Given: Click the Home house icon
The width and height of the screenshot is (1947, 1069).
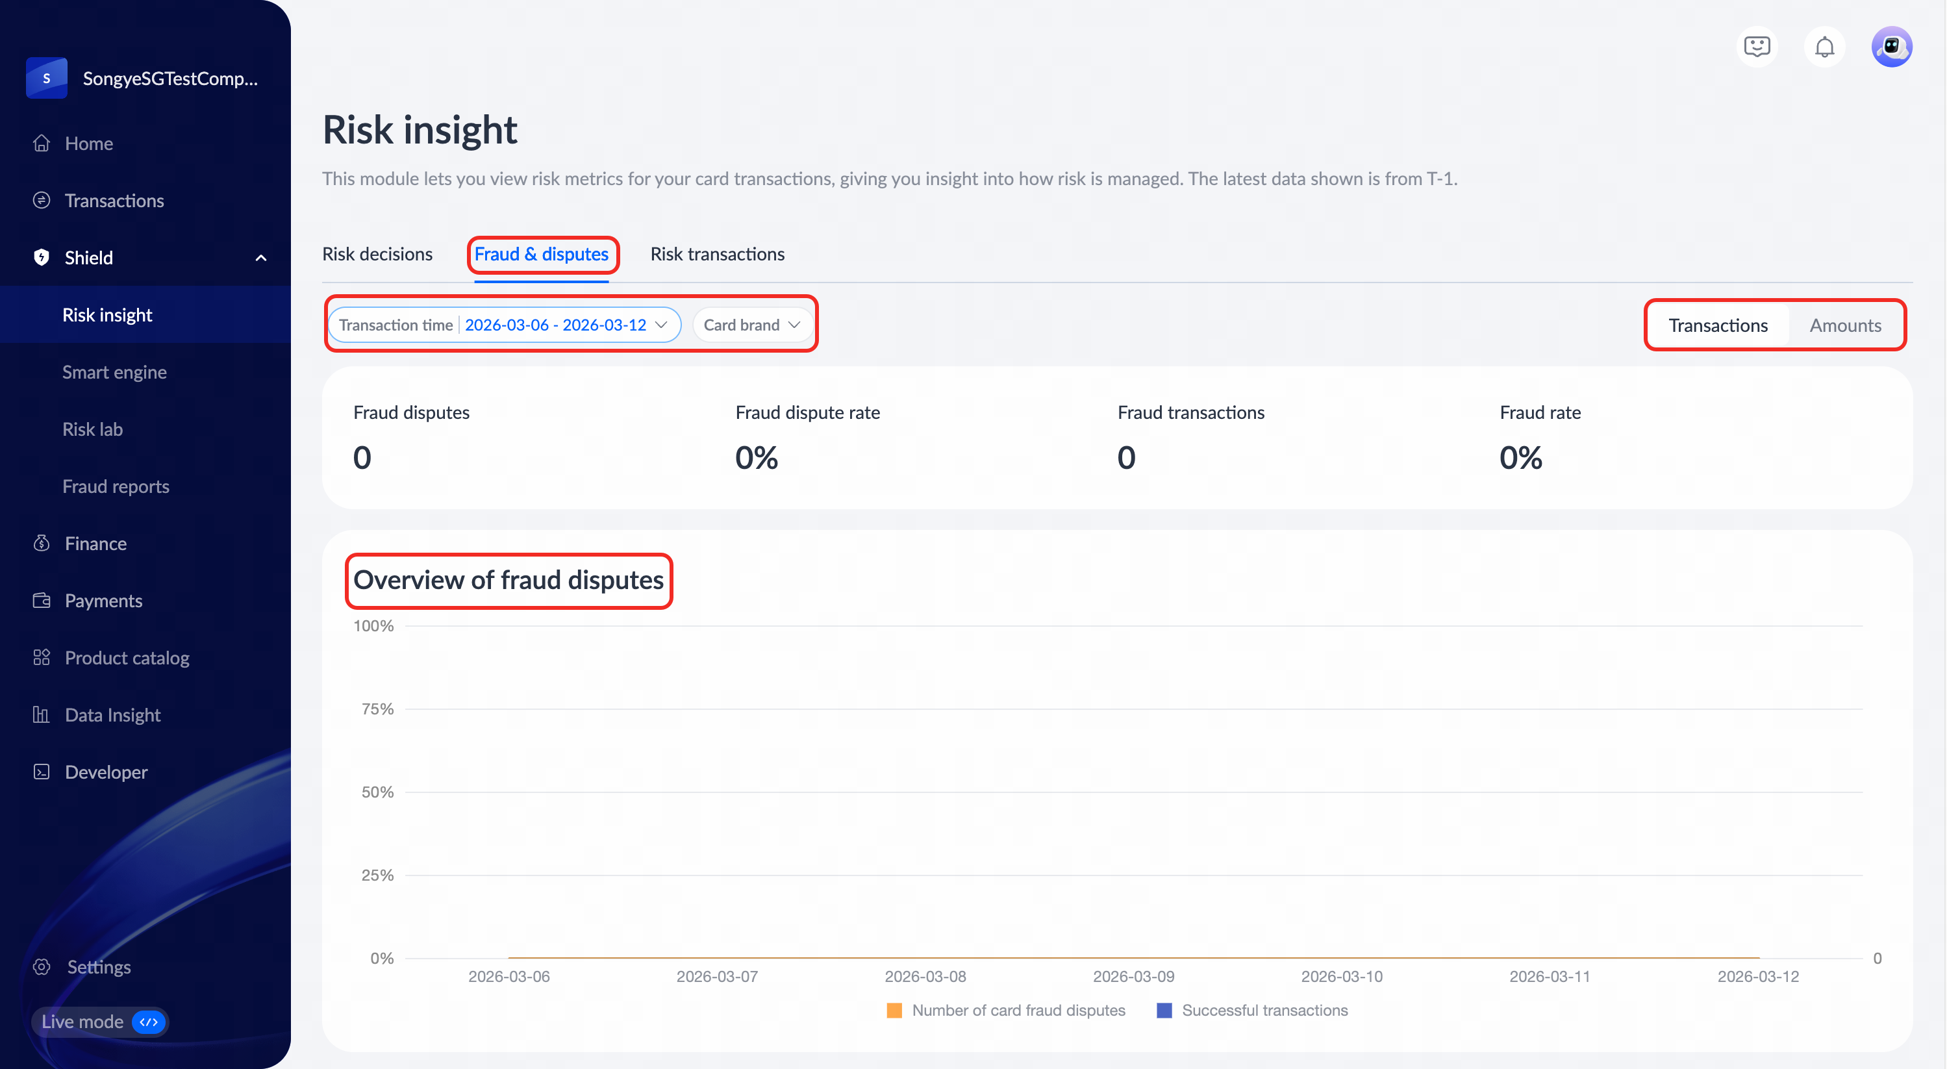Looking at the screenshot, I should 42,143.
